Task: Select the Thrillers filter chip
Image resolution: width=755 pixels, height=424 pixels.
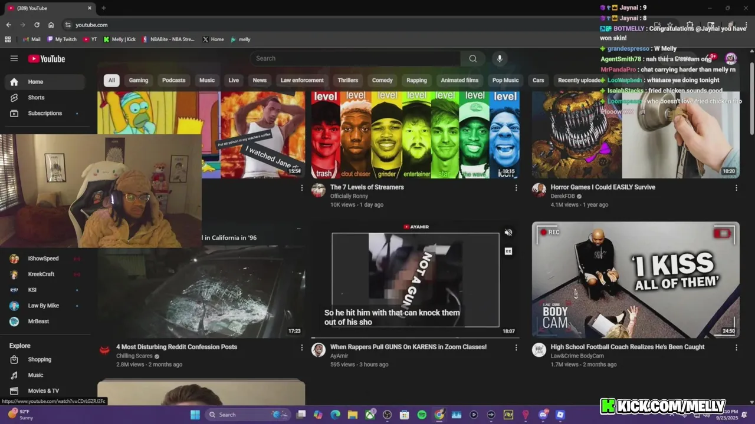Action: click(348, 80)
